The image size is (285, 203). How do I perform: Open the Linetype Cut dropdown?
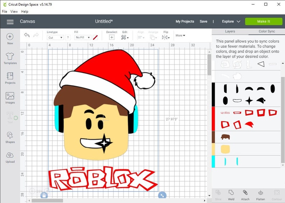(x=55, y=38)
